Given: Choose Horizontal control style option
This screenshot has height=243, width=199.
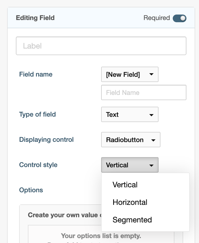Looking at the screenshot, I should [x=145, y=202].
